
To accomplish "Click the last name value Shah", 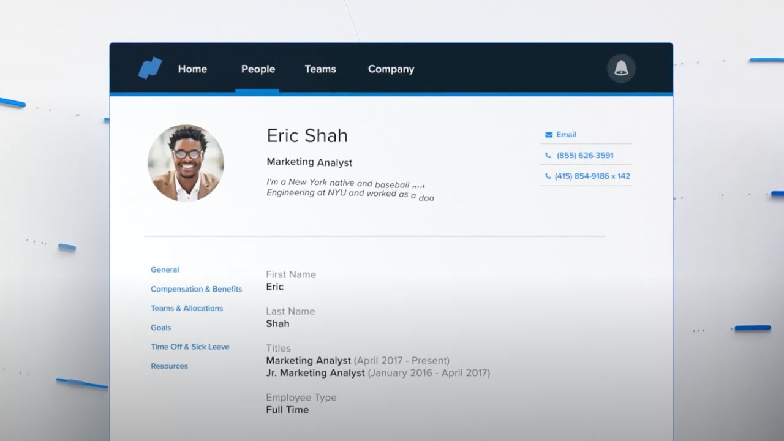I will [277, 323].
